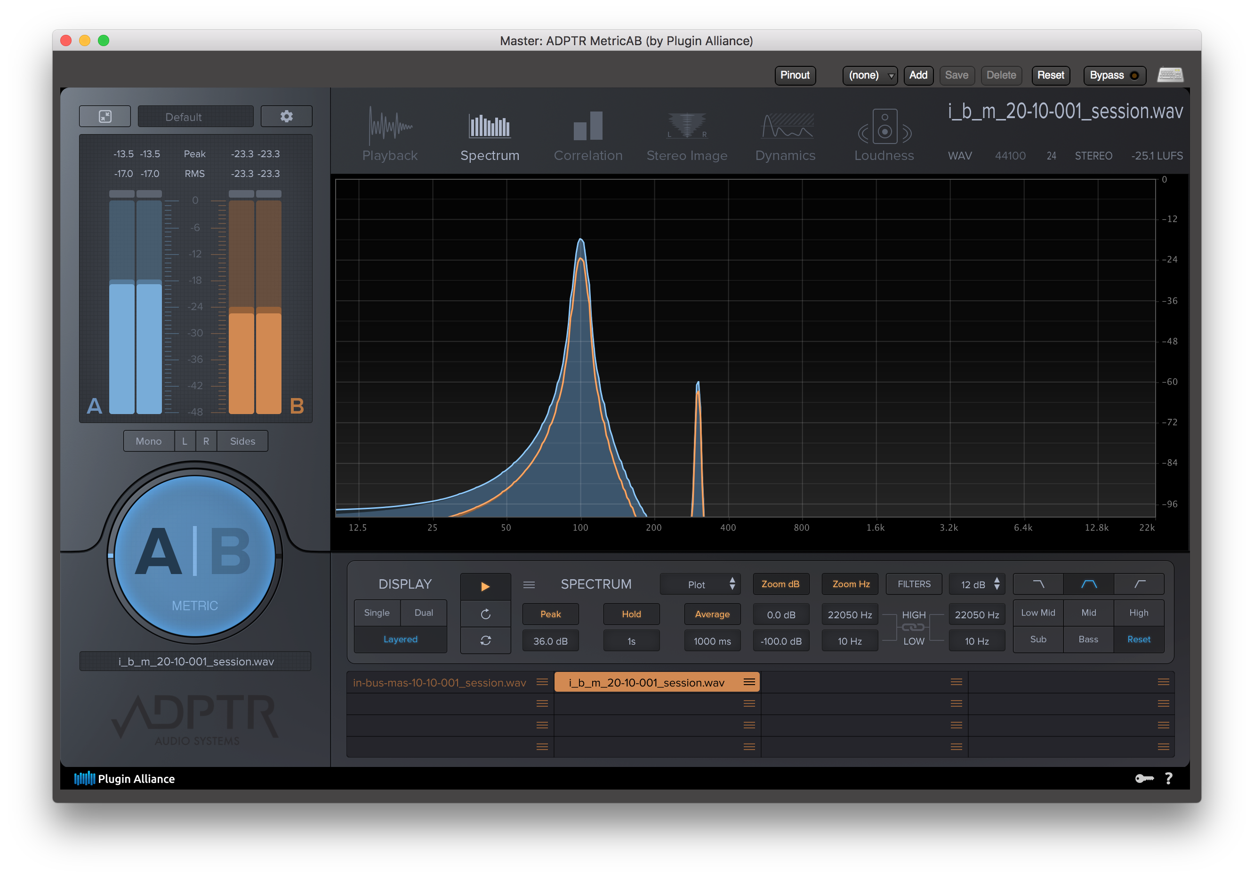This screenshot has width=1254, height=878.
Task: Toggle the Hold spectrum button
Action: click(631, 615)
